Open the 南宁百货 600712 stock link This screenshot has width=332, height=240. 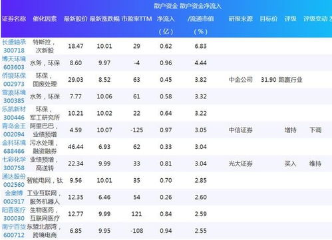click(x=14, y=231)
